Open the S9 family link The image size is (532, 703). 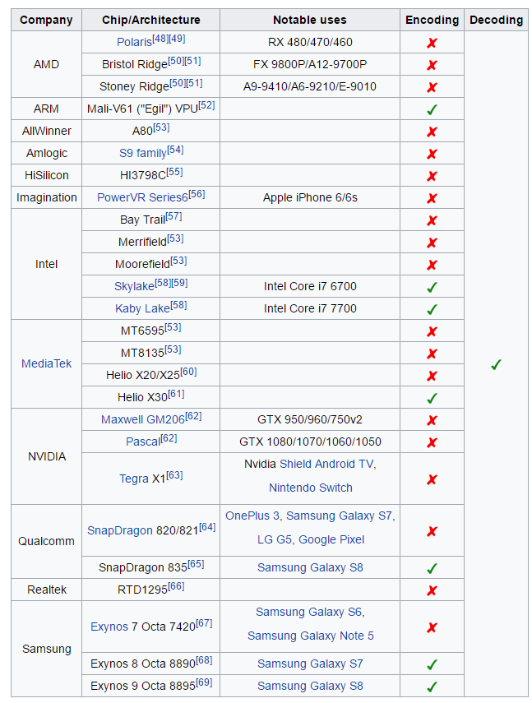point(143,153)
